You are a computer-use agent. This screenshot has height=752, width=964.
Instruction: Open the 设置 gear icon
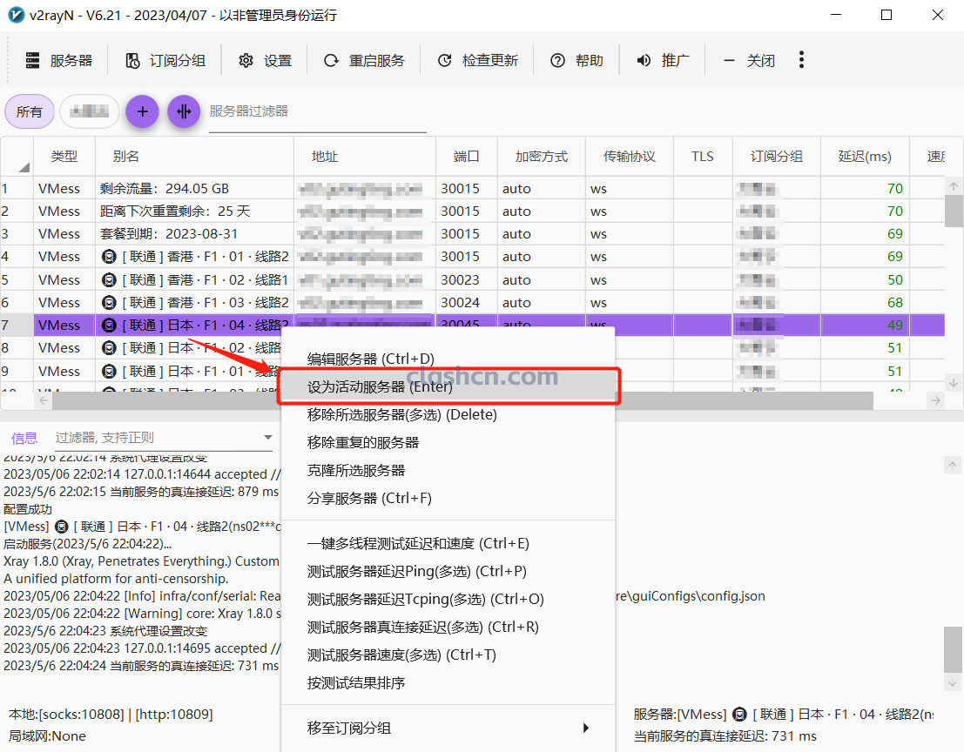point(246,60)
